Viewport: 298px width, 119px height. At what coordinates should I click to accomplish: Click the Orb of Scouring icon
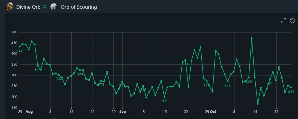[x=54, y=7]
